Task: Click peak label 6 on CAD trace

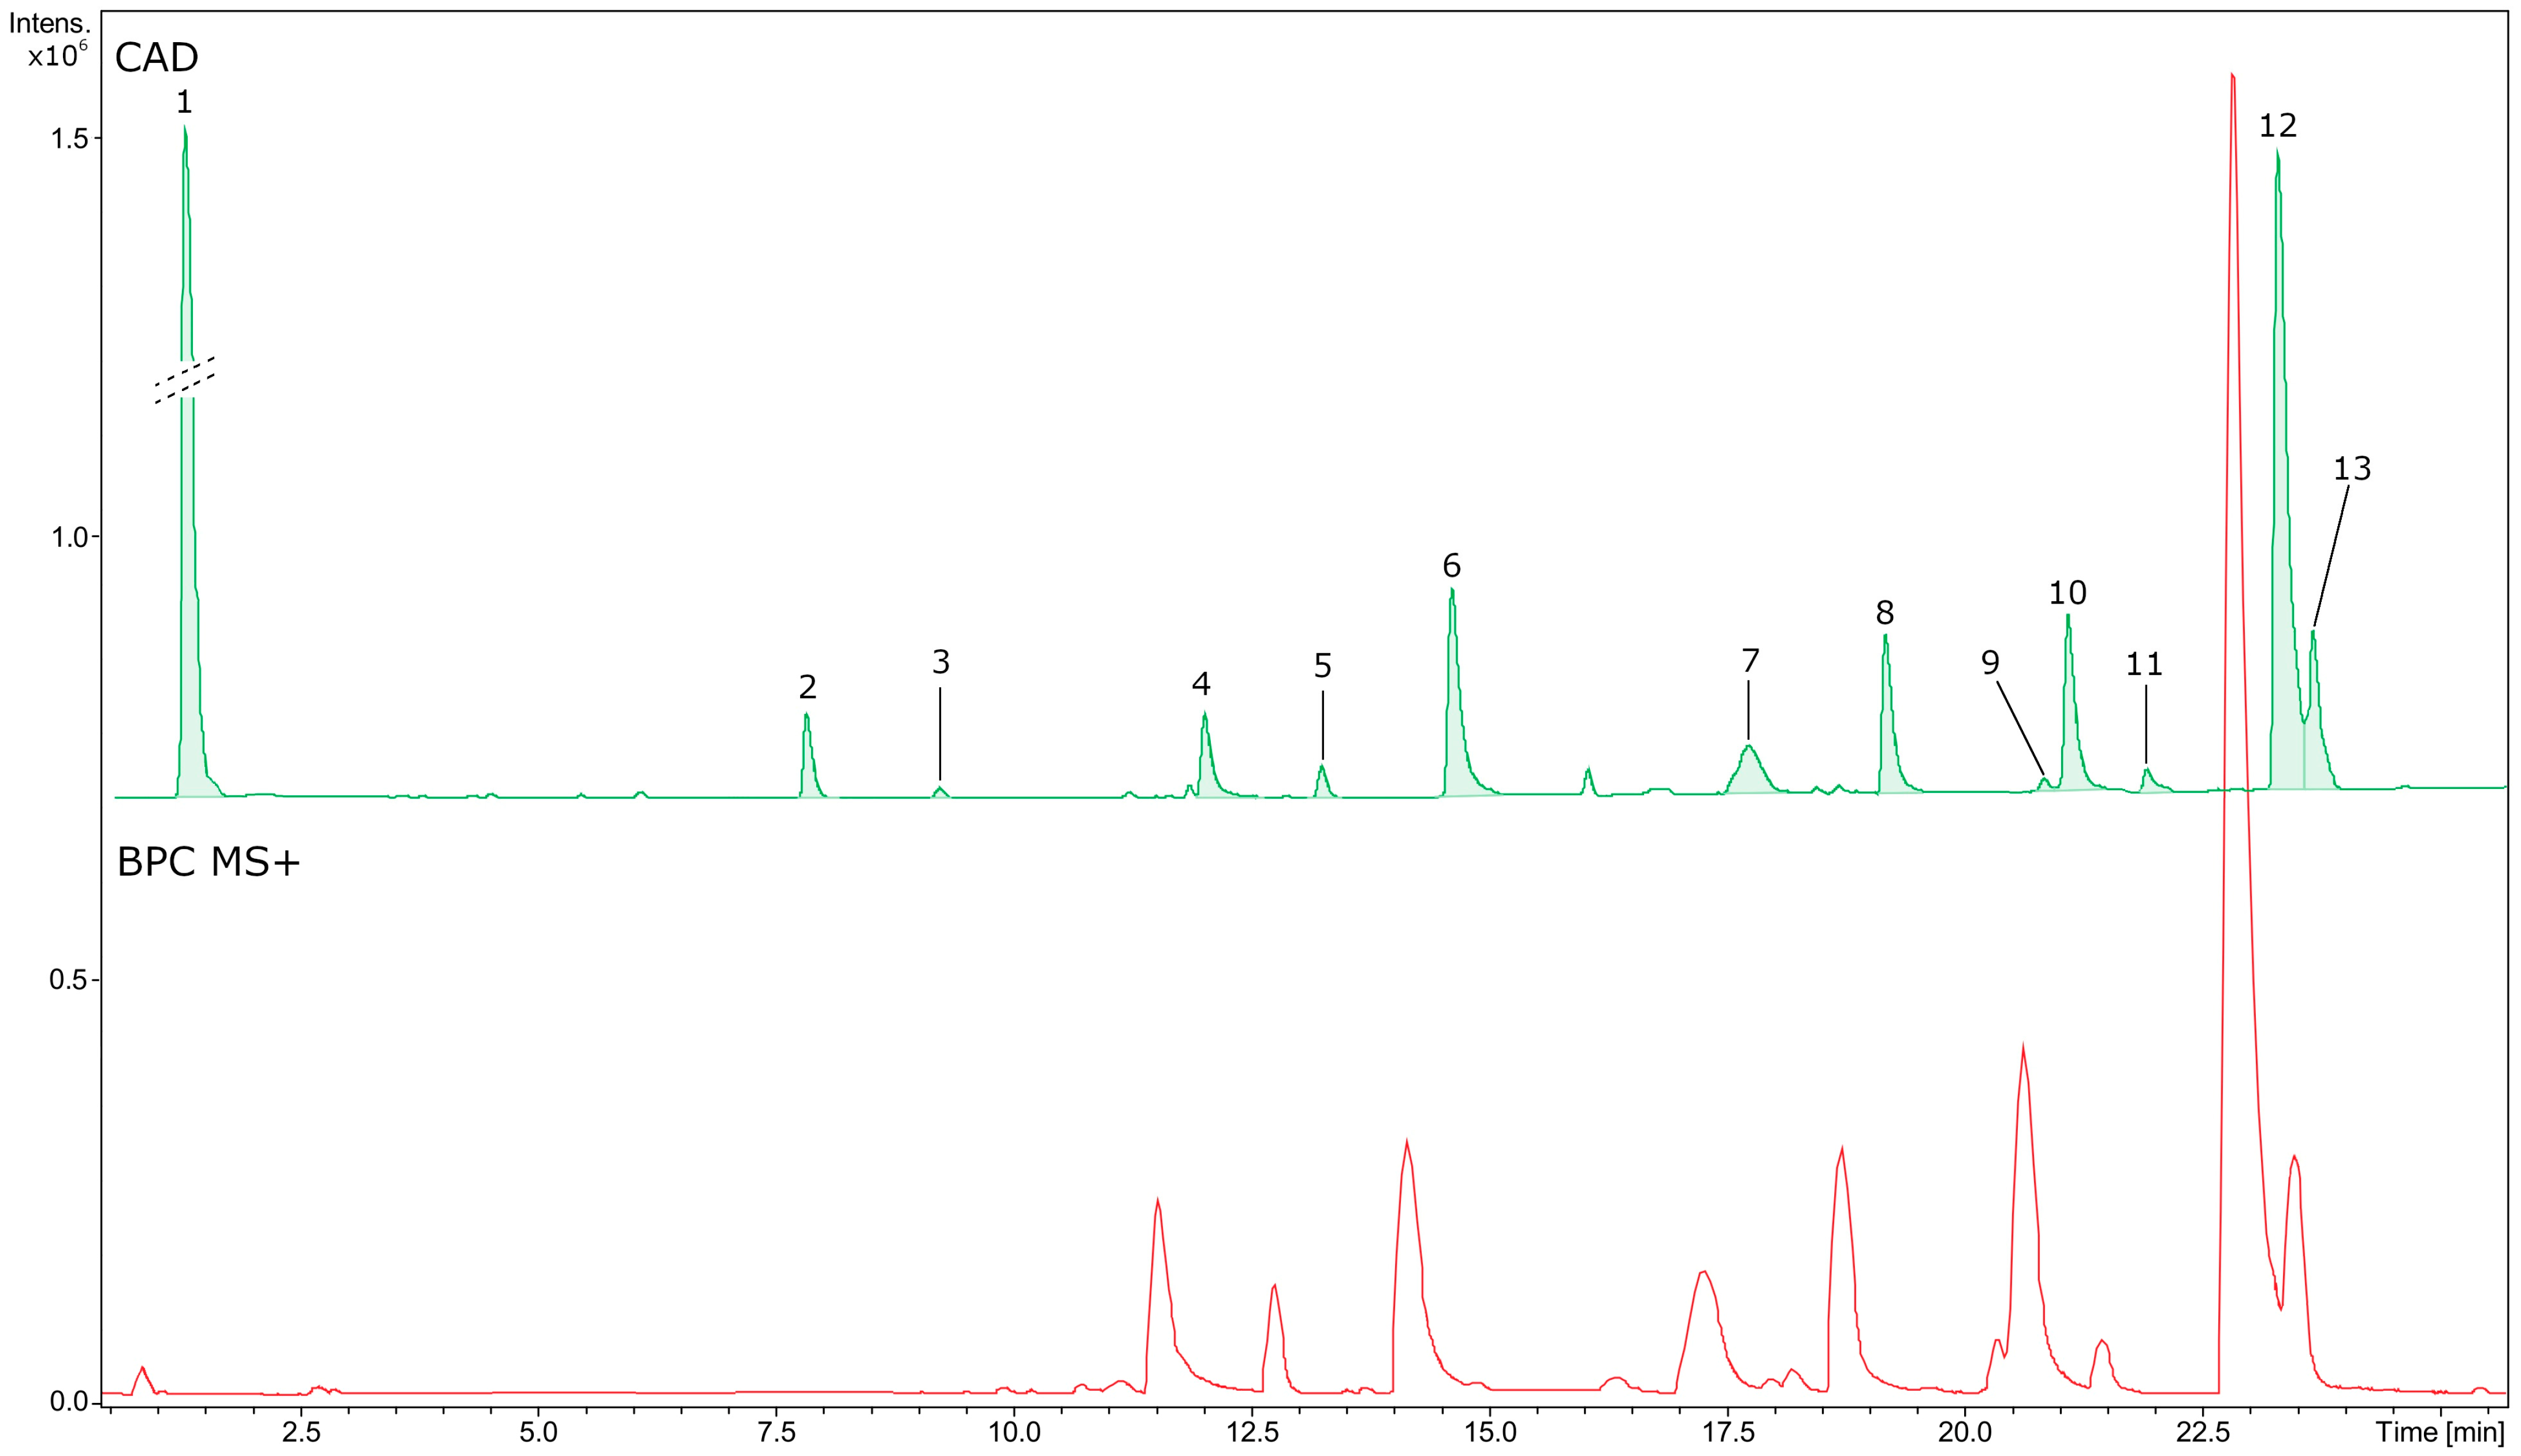Action: point(1451,566)
